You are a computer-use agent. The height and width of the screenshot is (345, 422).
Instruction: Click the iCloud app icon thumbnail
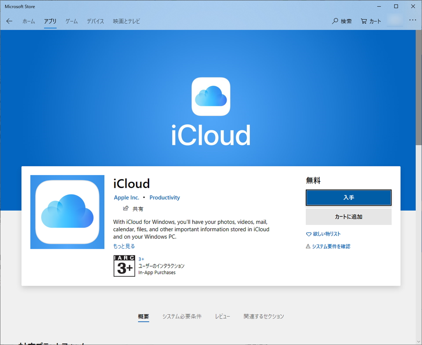pos(67,212)
